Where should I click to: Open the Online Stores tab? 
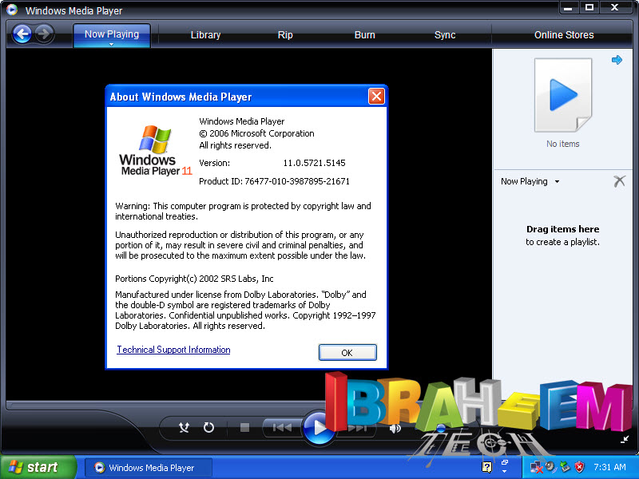tap(564, 35)
